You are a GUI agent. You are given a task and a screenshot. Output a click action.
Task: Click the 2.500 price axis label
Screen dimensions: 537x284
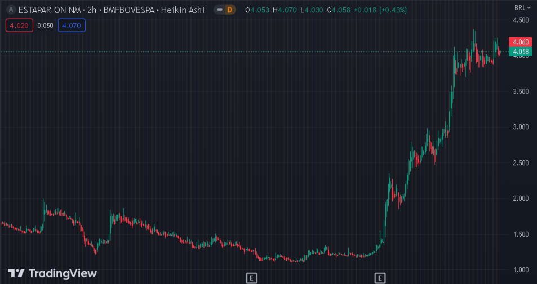tap(521, 163)
